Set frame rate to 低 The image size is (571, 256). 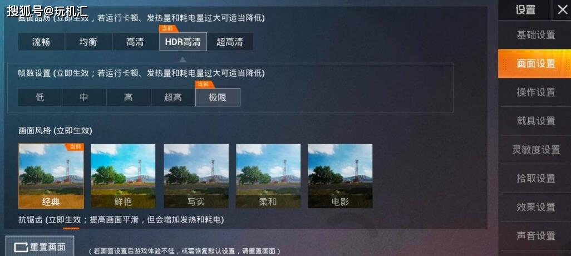[40, 97]
